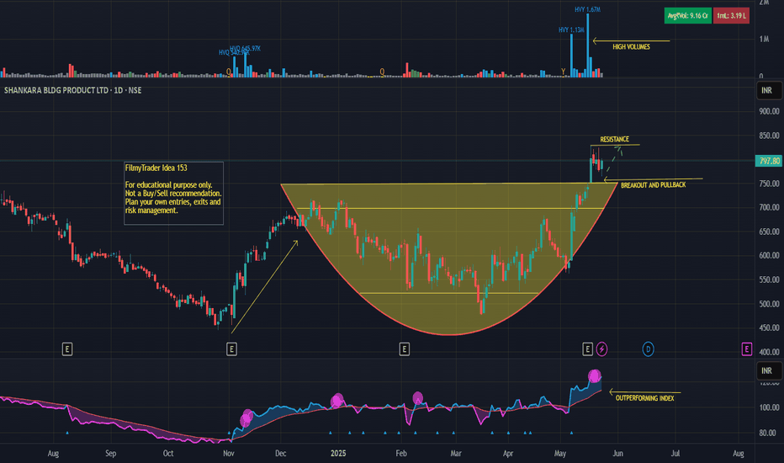Click the green AvgVol 9.16 Cr label

pyautogui.click(x=687, y=15)
